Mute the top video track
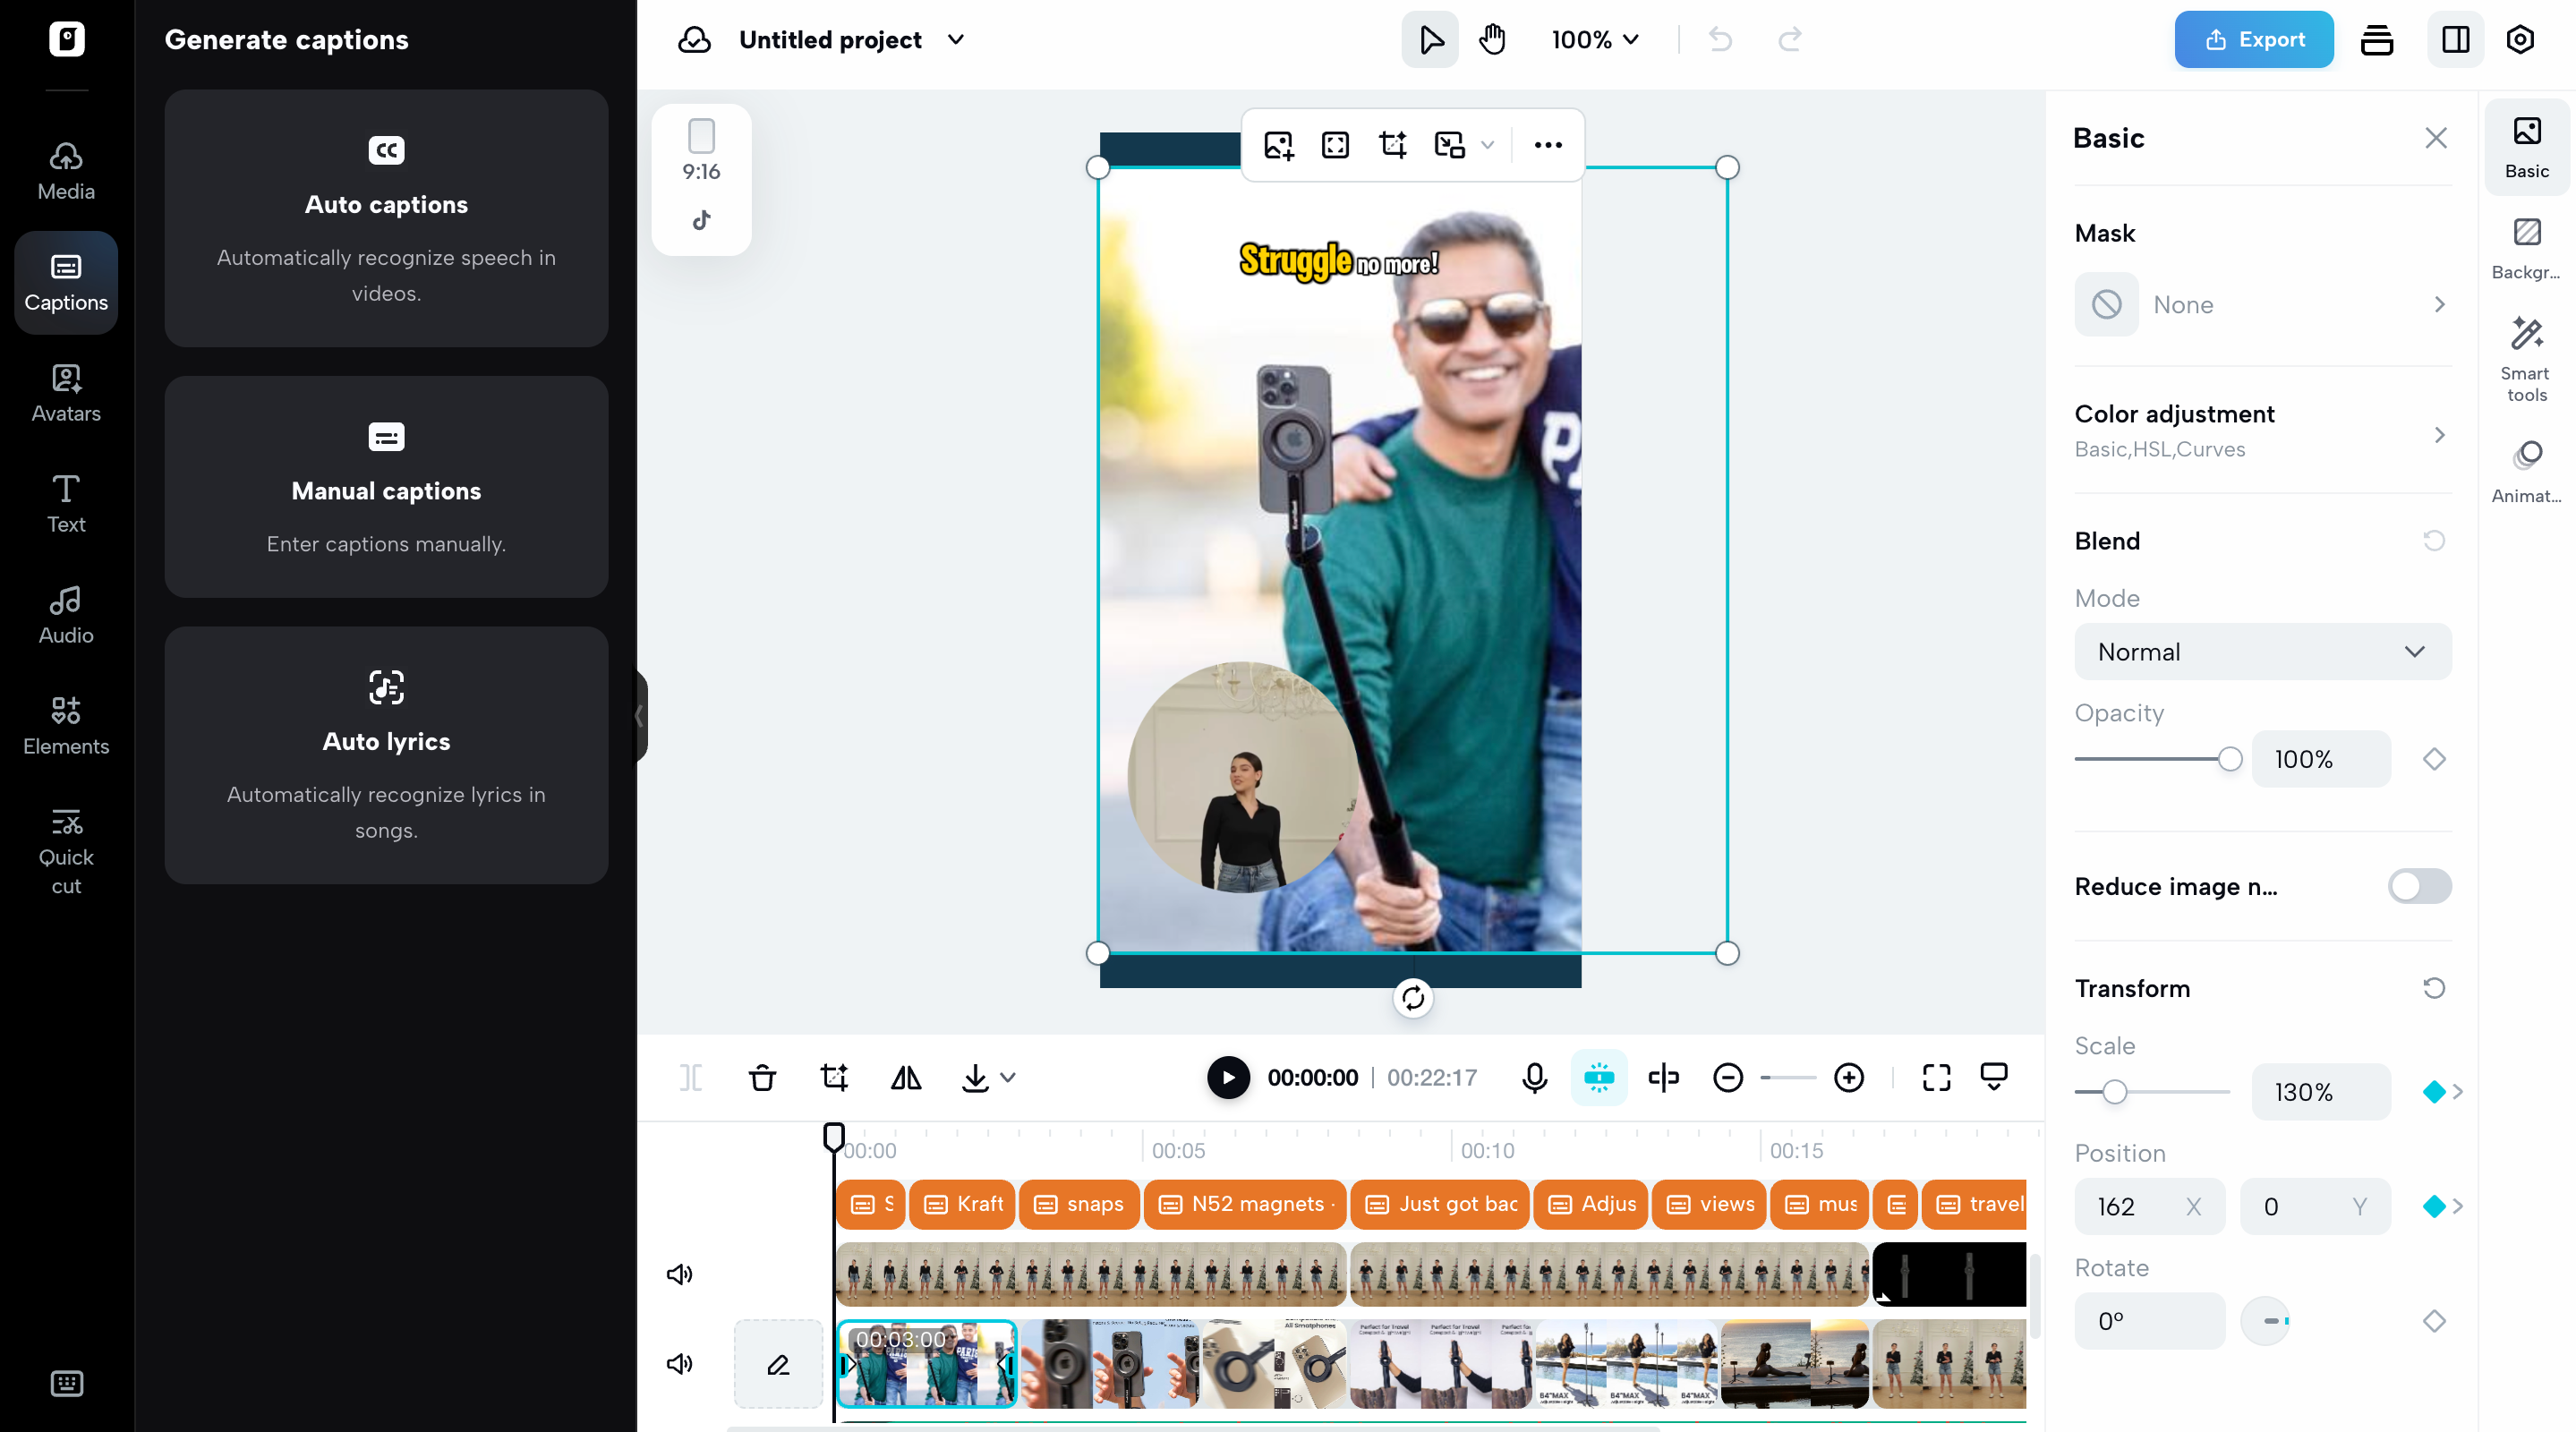The height and width of the screenshot is (1432, 2576). pyautogui.click(x=679, y=1274)
